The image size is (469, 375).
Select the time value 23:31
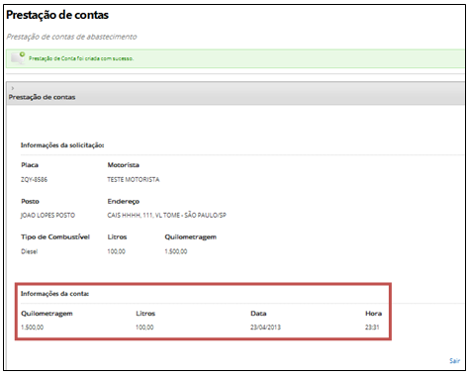372,328
